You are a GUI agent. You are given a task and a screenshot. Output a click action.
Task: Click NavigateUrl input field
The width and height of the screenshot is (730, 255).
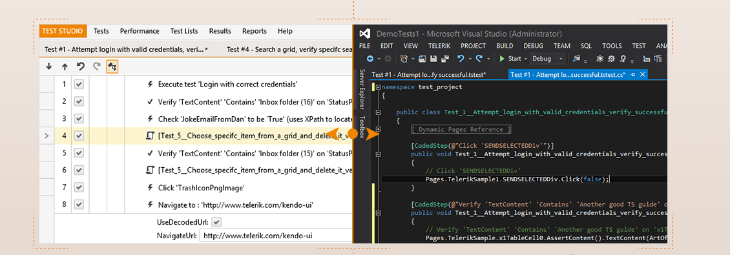pyautogui.click(x=276, y=236)
